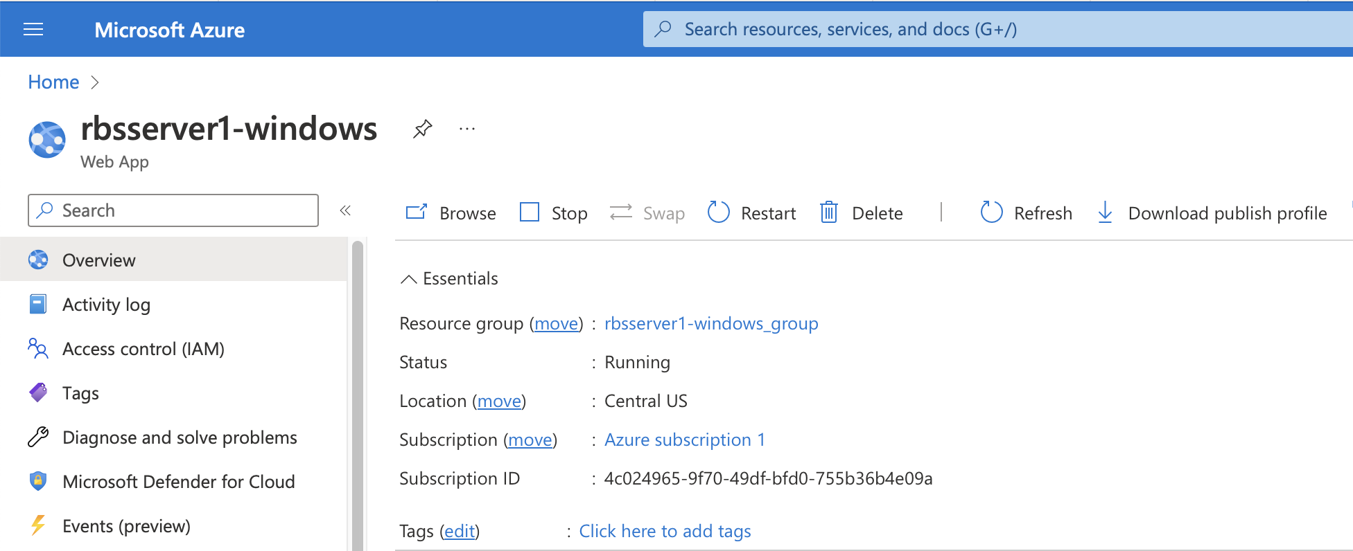Collapse the Essentials section
Viewport: 1353px width, 551px height.
pyautogui.click(x=449, y=278)
